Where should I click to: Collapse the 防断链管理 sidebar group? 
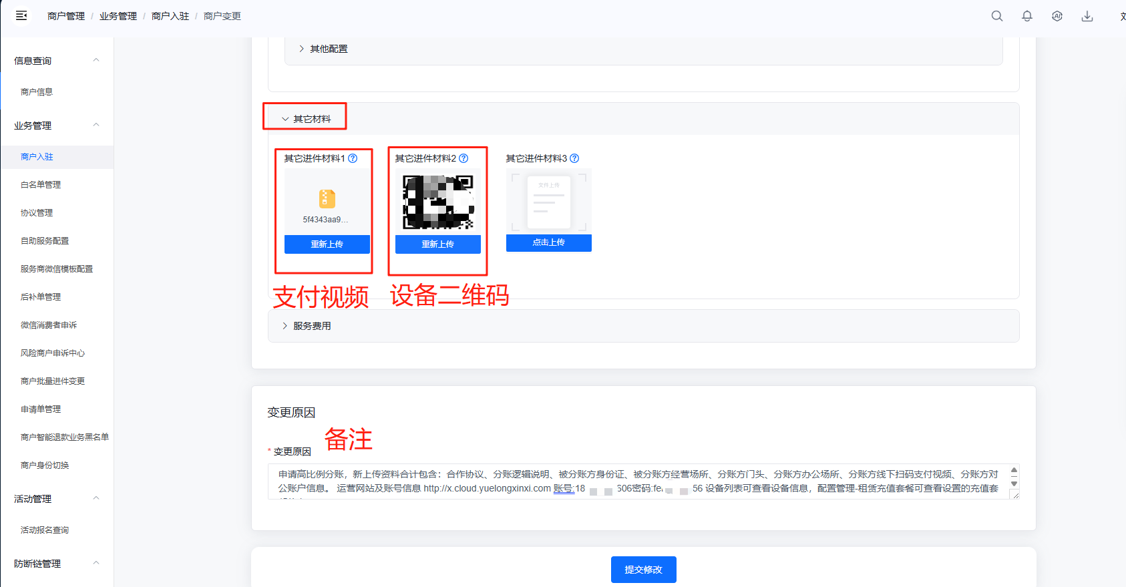click(57, 564)
